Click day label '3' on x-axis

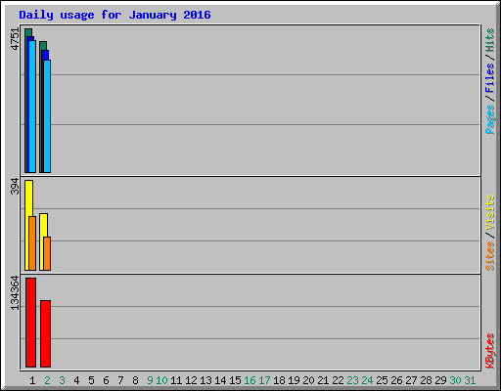click(x=62, y=380)
